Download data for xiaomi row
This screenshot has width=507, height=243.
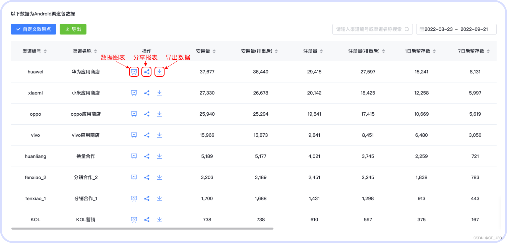point(160,93)
